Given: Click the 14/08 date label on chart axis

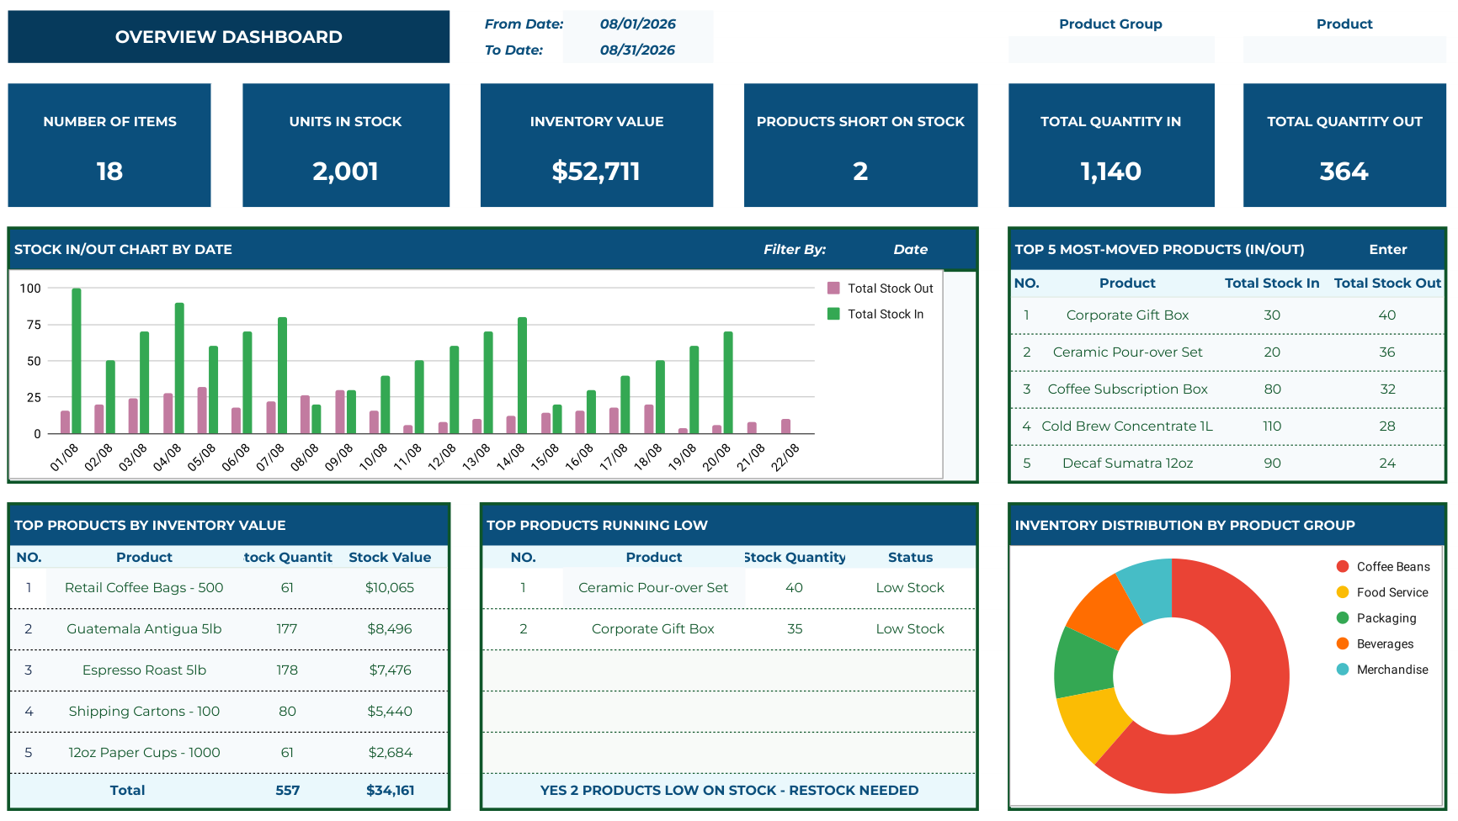Looking at the screenshot, I should [511, 456].
